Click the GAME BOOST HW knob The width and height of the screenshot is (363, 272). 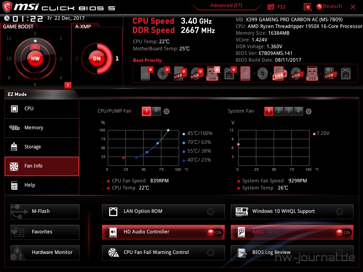click(35, 58)
